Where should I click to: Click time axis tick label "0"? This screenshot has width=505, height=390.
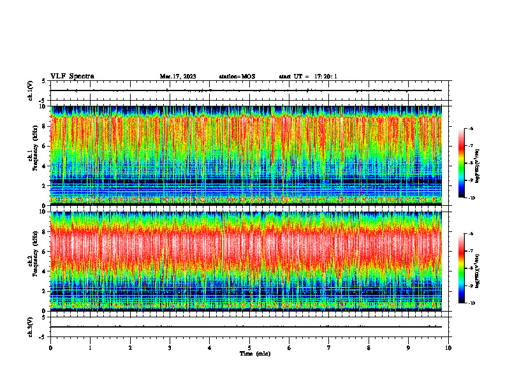50,347
